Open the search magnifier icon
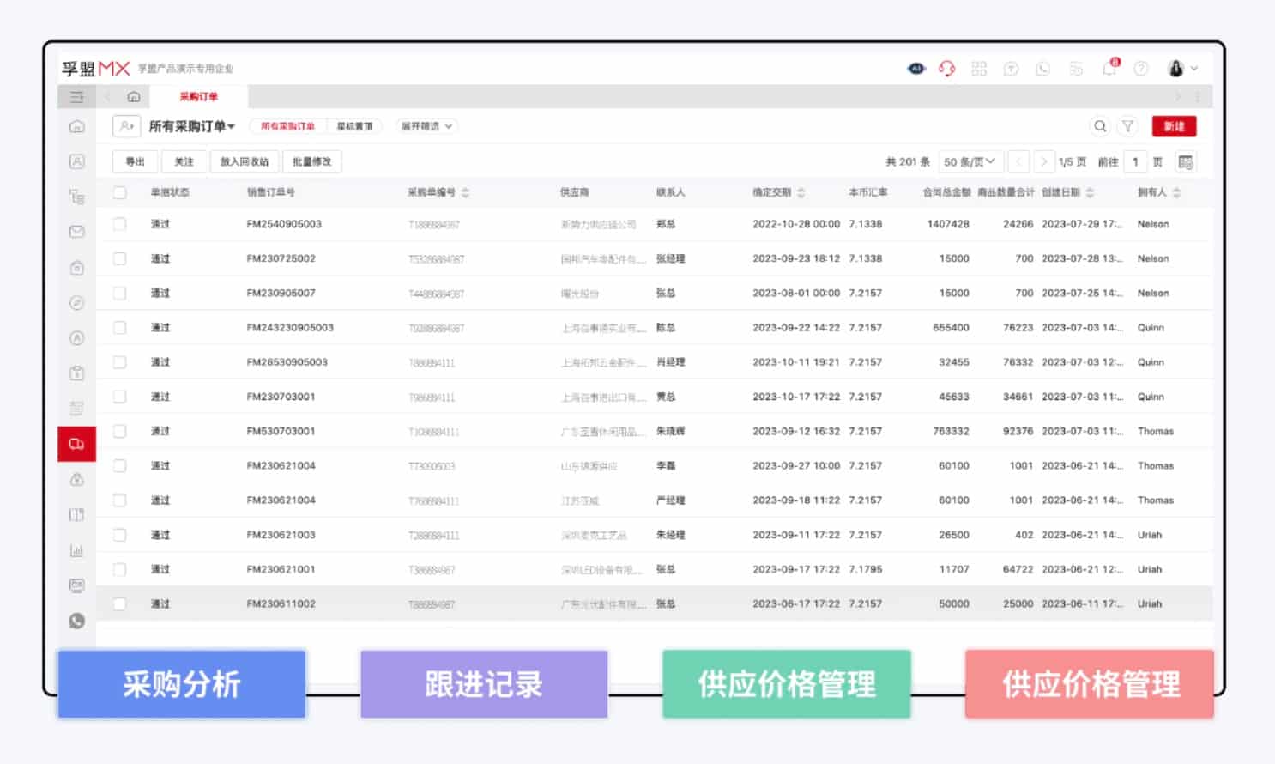1275x764 pixels. [1099, 126]
